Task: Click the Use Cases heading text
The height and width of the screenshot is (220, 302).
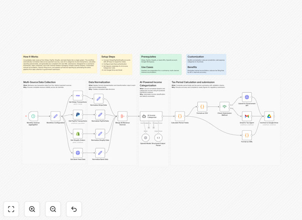Action: [147, 67]
